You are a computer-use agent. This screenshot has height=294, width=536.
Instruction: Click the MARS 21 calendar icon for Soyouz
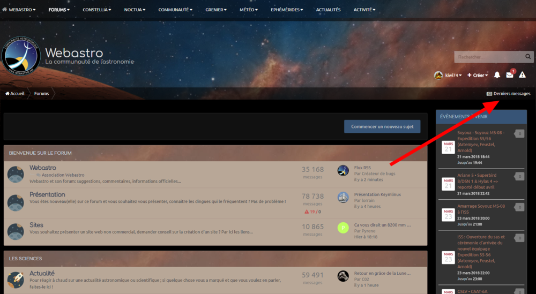point(448,147)
